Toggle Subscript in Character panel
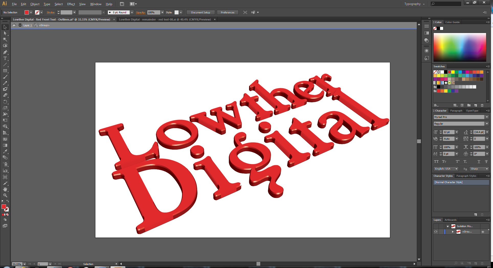 coord(465,162)
